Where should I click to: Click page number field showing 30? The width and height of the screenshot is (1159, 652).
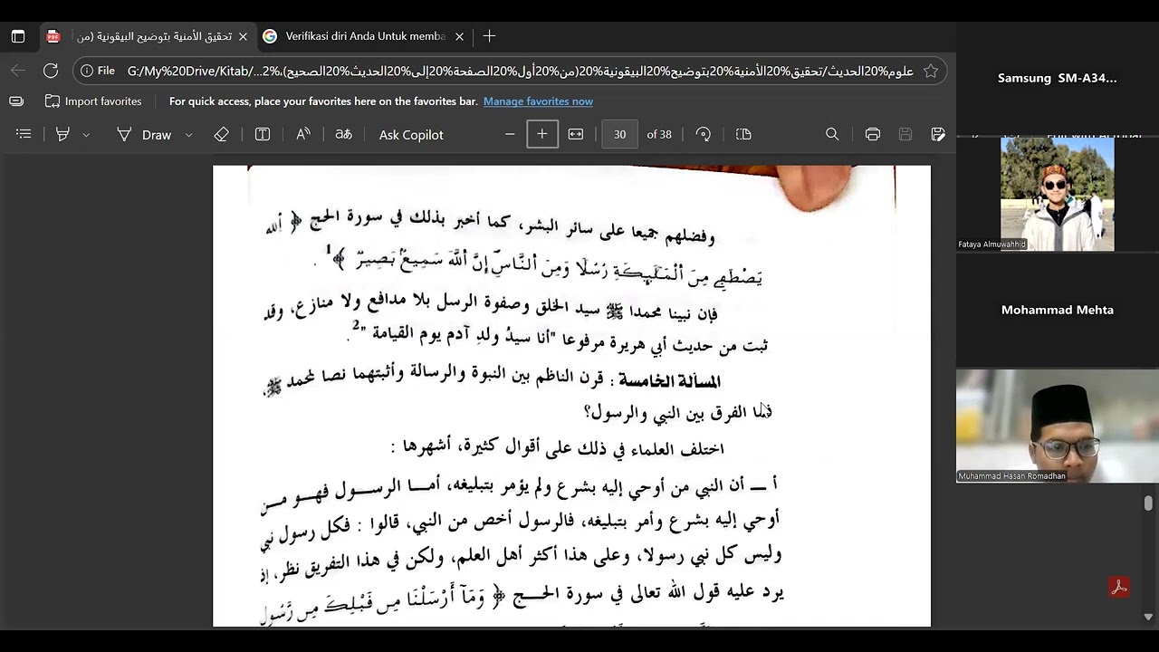(x=619, y=134)
